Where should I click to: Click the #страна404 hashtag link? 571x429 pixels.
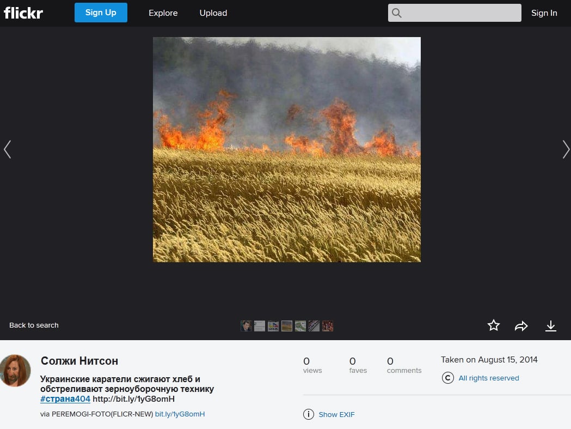[x=65, y=398]
